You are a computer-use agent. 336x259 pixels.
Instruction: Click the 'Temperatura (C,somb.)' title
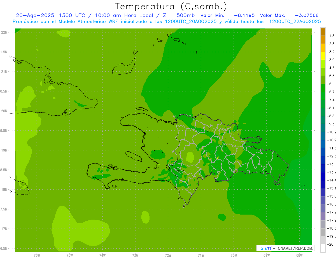tap(171, 6)
